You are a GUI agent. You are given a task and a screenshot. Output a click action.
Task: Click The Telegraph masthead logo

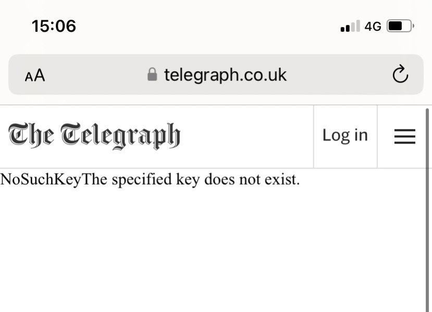pos(94,136)
